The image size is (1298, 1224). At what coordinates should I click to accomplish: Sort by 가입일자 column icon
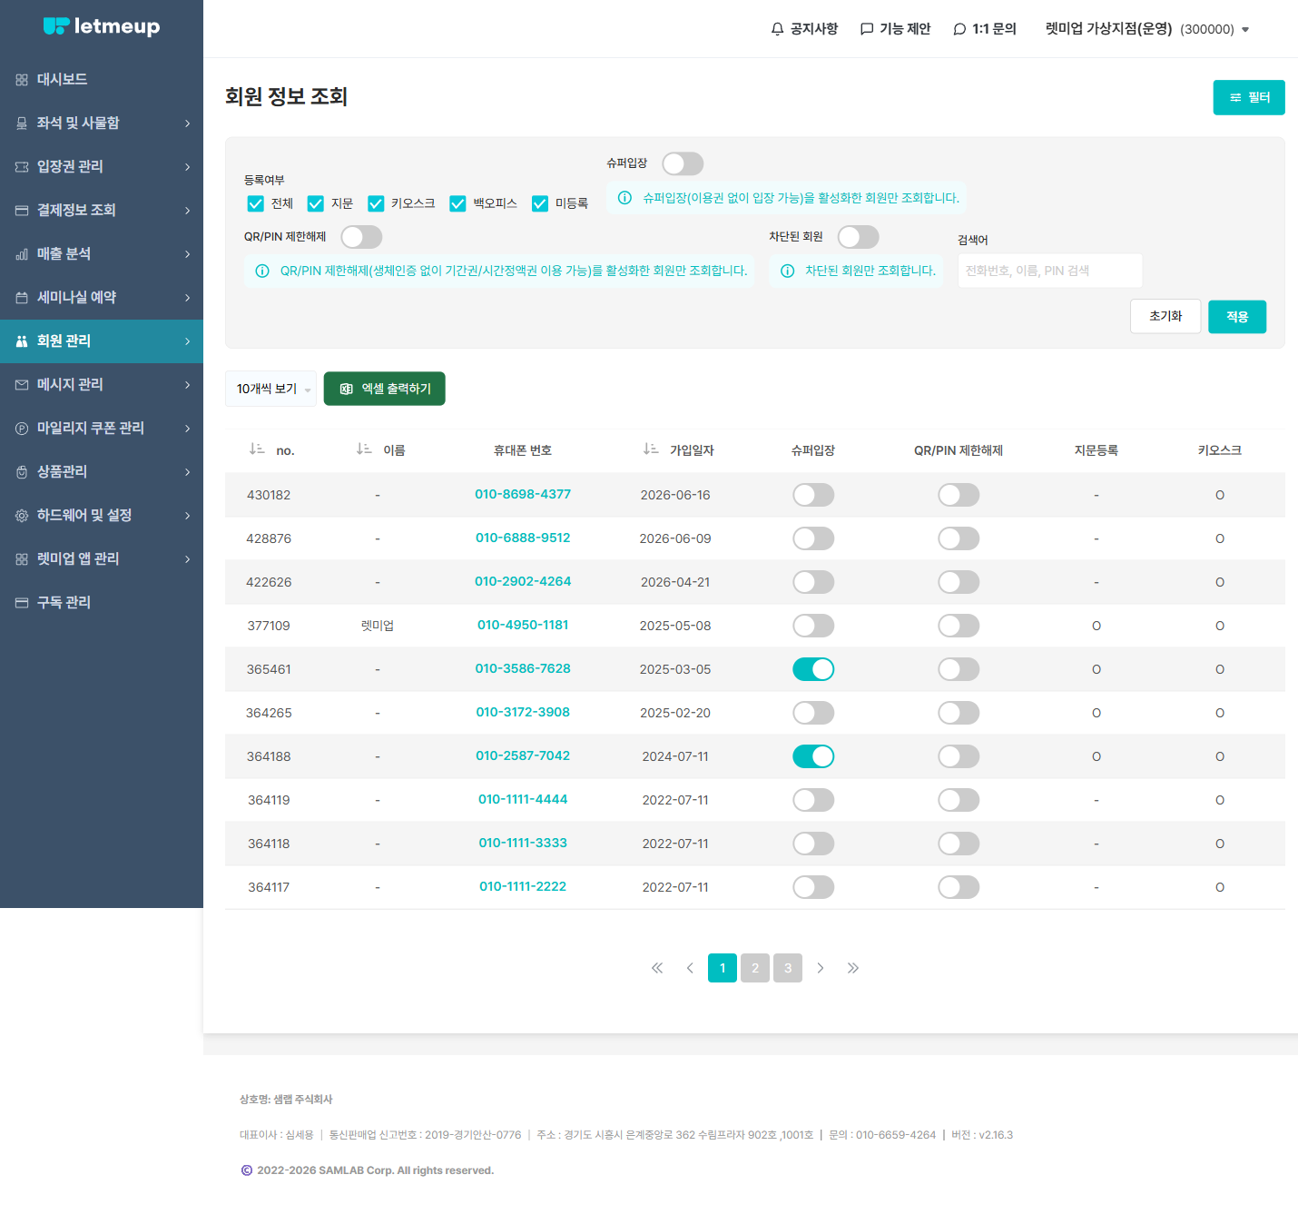(x=651, y=449)
